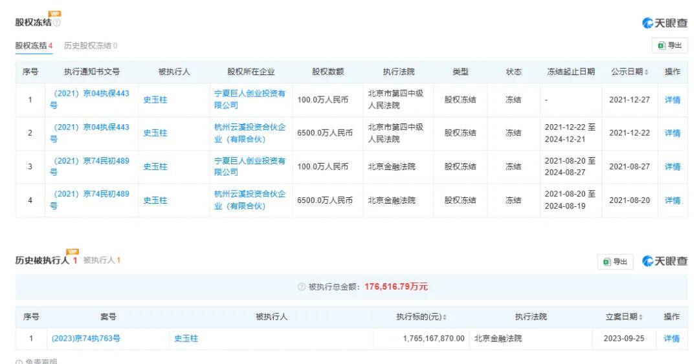Open 史玉柱 profile in freeze row 3
699x364 pixels.
(x=155, y=167)
